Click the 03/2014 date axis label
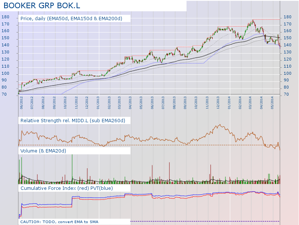This screenshot has height=225, width=299. (x=250, y=103)
